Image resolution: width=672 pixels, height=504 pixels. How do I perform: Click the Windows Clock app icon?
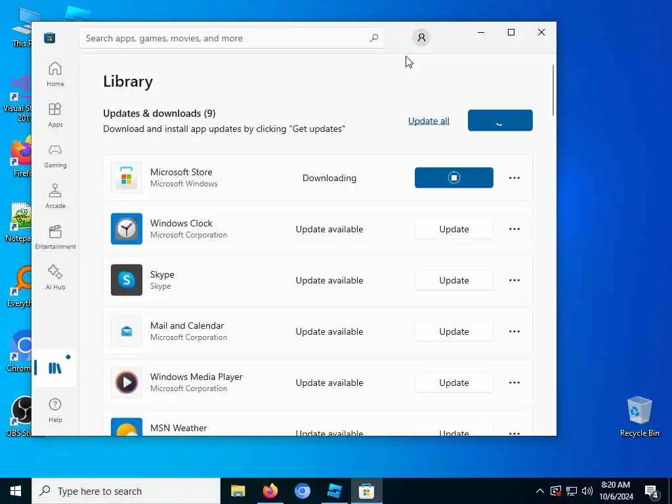[127, 229]
